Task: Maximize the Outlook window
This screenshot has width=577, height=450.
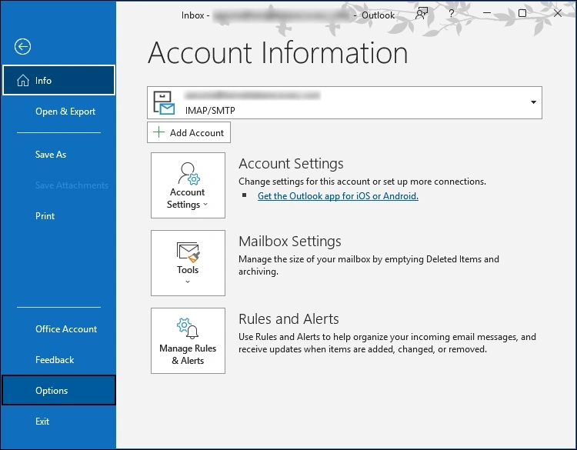Action: click(x=522, y=13)
